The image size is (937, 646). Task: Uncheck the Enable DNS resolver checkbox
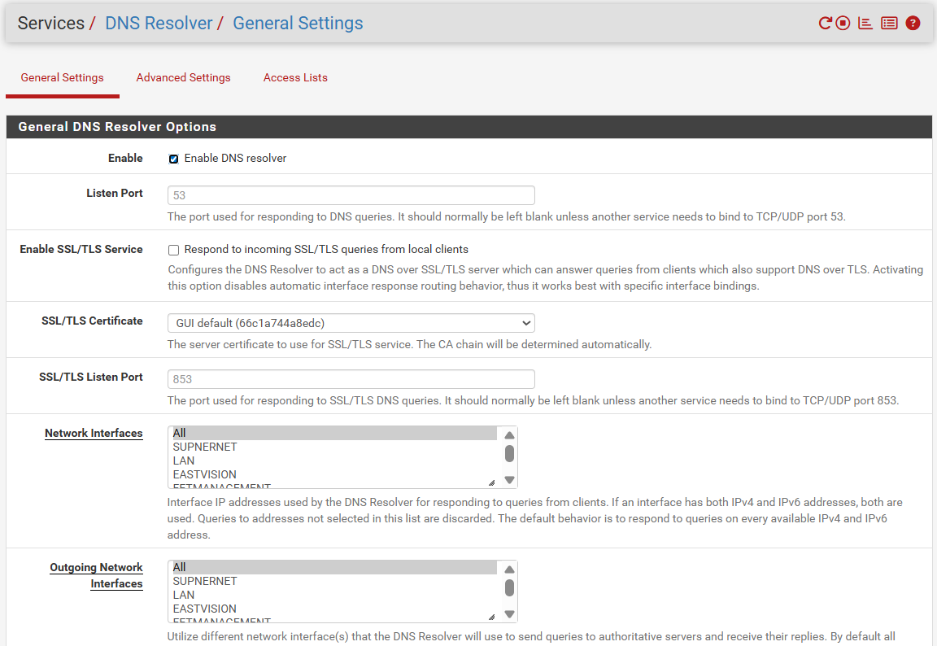pos(173,159)
